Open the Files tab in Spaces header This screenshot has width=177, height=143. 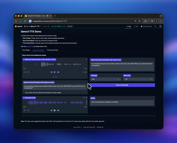136,27
